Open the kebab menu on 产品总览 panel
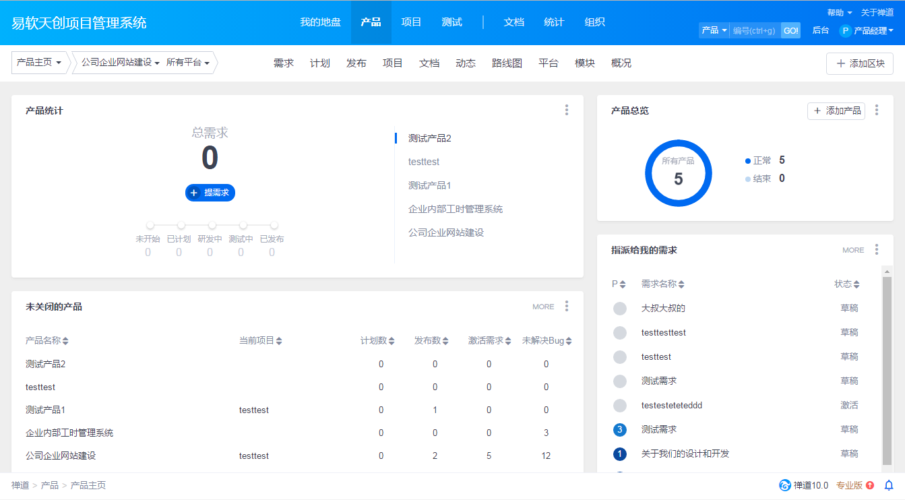 point(877,110)
